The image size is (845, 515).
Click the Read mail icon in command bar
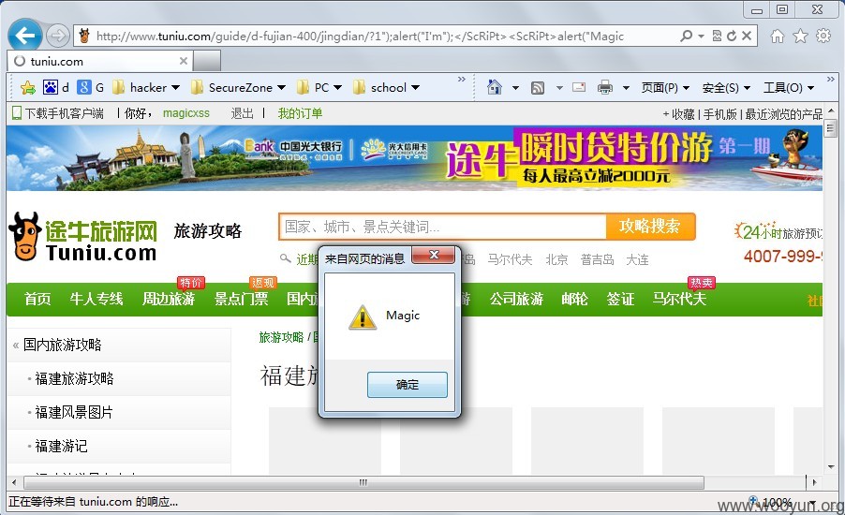pyautogui.click(x=579, y=87)
